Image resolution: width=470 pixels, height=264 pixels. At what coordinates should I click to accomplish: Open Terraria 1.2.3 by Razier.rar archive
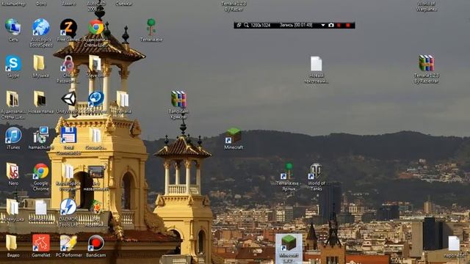(x=427, y=63)
